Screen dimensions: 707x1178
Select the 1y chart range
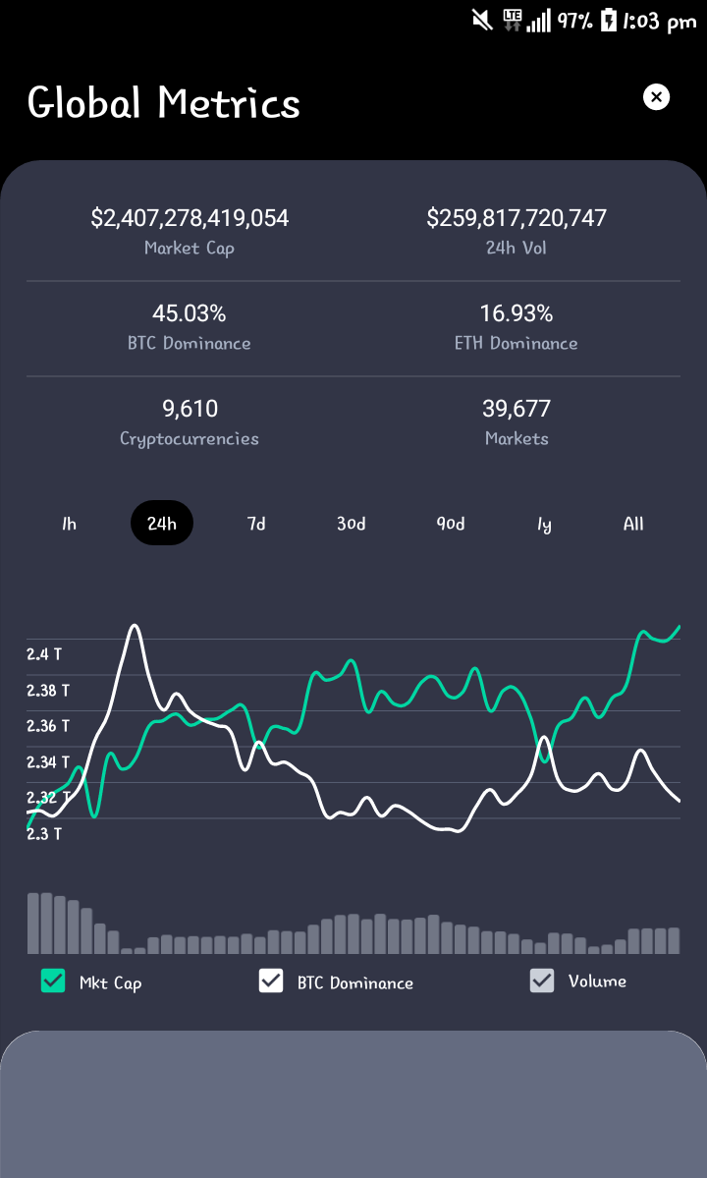click(x=544, y=524)
